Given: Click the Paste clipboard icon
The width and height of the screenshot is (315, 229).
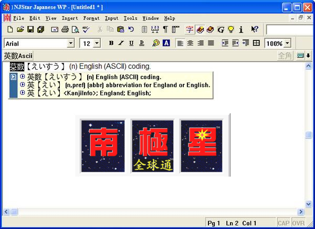Looking at the screenshot, I should 121,30.
